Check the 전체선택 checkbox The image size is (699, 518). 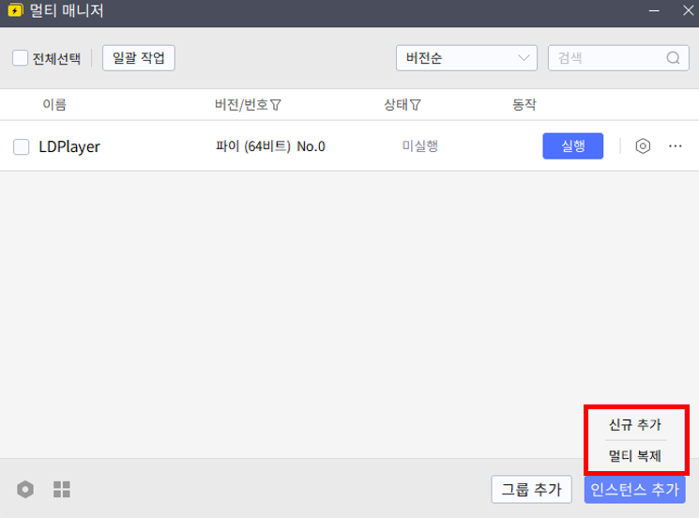click(x=20, y=58)
